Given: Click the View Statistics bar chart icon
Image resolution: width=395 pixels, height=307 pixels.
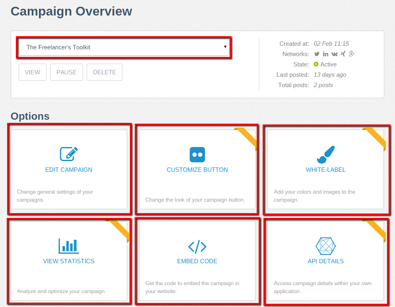Looking at the screenshot, I should (x=69, y=246).
